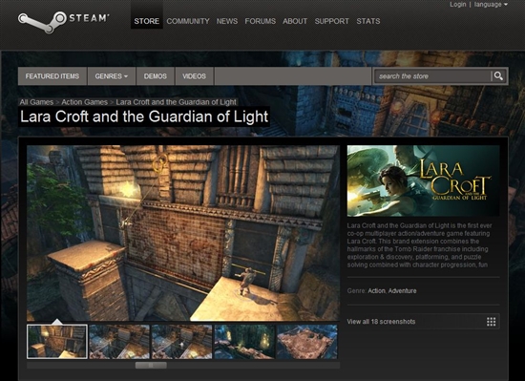
Task: Click the large main screenshot image
Action: click(x=183, y=233)
